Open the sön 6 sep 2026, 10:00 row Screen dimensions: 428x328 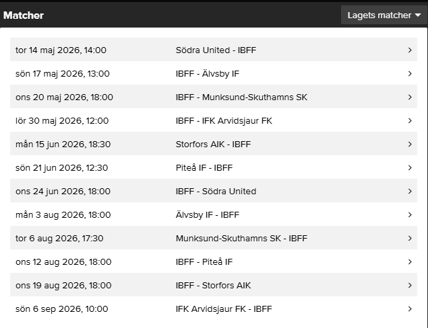coord(214,309)
